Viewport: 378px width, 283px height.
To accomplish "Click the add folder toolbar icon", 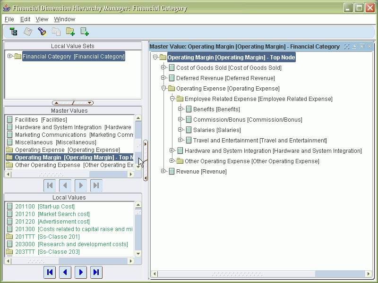I will point(70,32).
